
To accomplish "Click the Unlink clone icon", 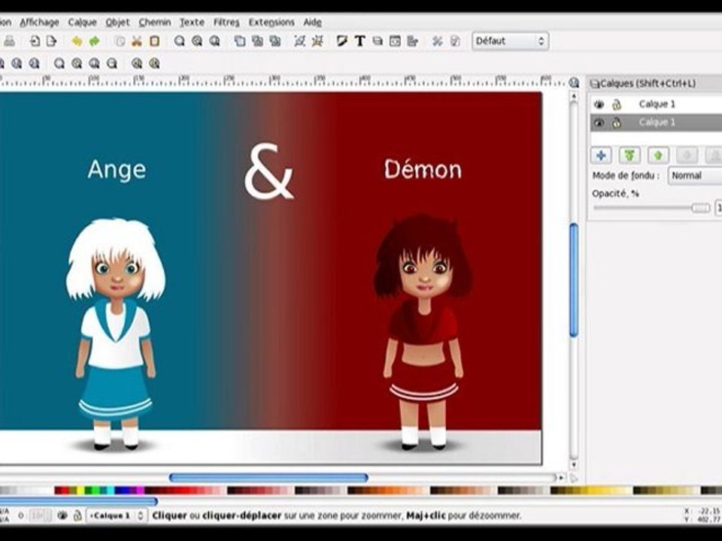I will 275,41.
